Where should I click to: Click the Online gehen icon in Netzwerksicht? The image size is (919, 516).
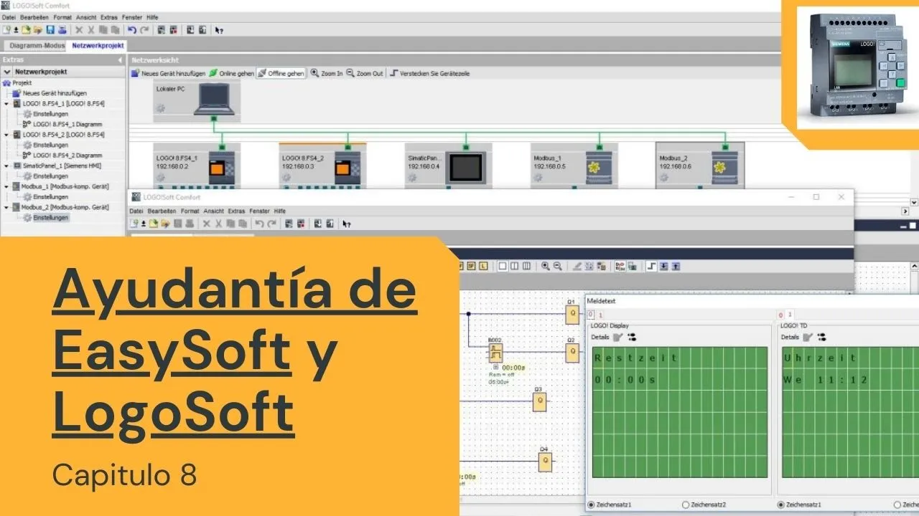point(213,73)
